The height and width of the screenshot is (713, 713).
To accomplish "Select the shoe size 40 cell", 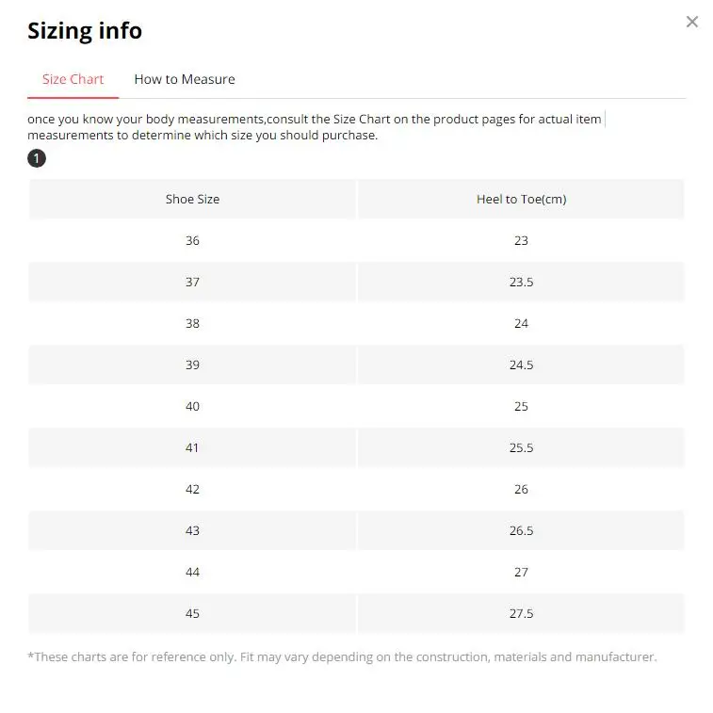I will pos(192,406).
